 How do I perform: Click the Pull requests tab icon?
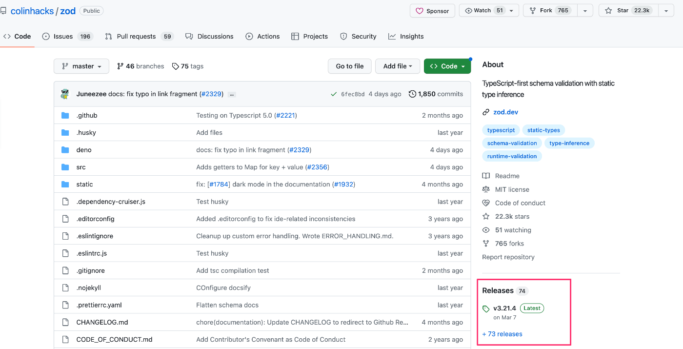tap(109, 37)
